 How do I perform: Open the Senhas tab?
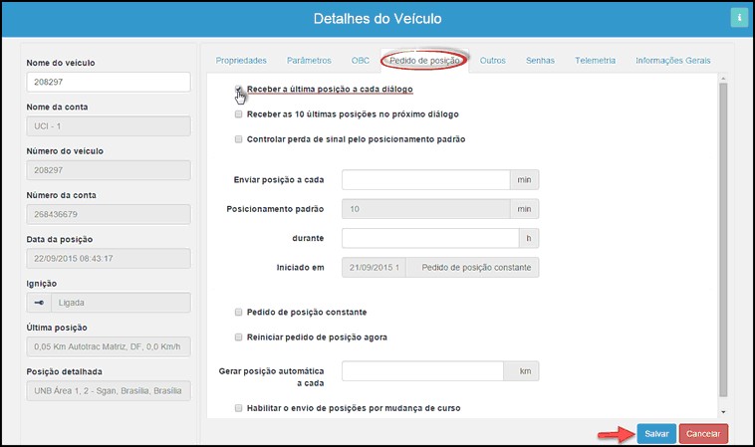coord(541,61)
